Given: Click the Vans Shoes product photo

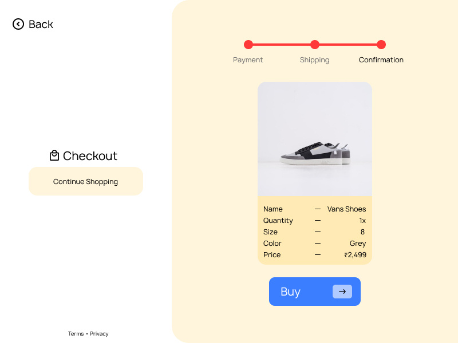Looking at the screenshot, I should click(315, 139).
